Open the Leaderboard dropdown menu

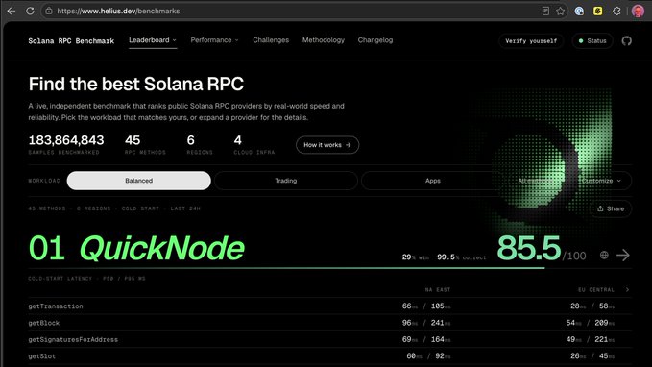tap(152, 40)
